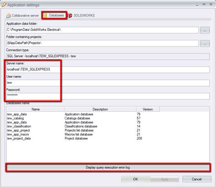Browse for folder containing projects
Screen dimensions: 216x187
205,43
